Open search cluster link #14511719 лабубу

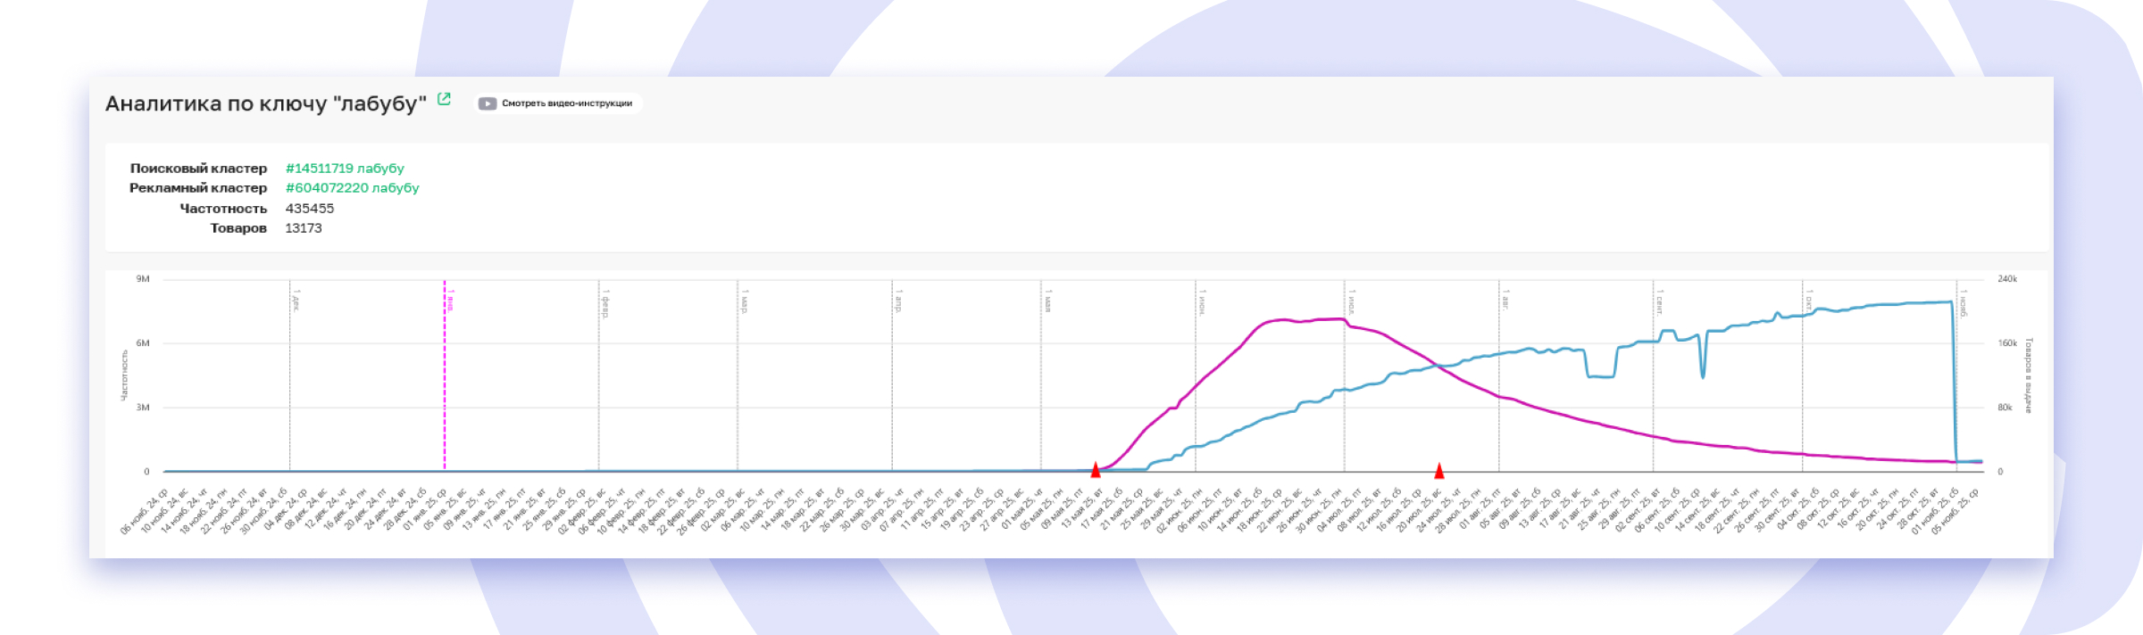(x=345, y=168)
